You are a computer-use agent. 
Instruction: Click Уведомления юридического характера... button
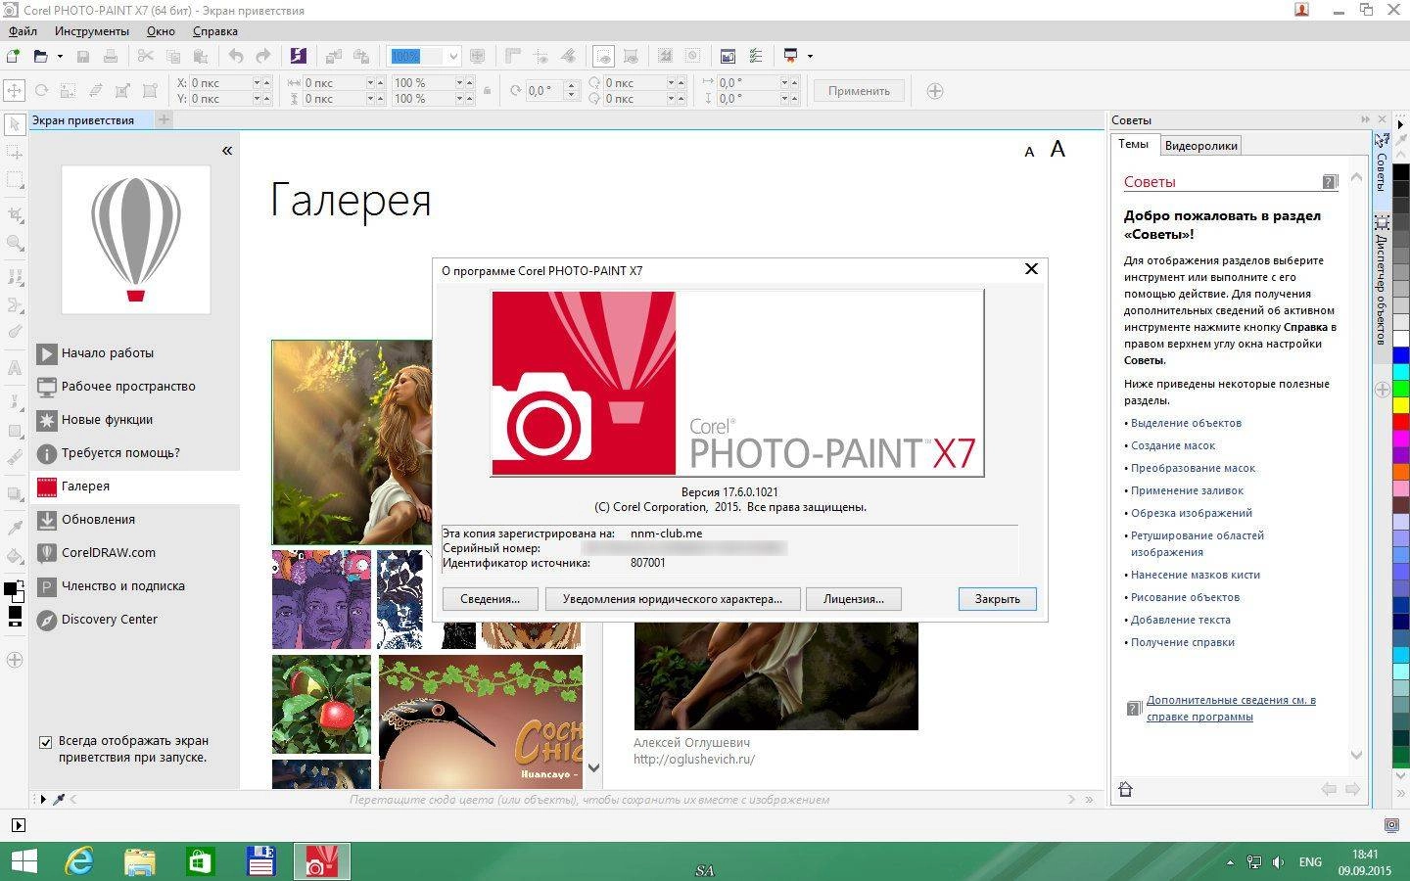click(x=672, y=599)
